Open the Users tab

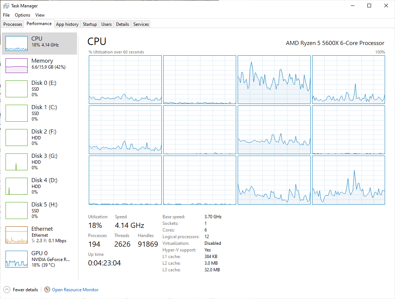pyautogui.click(x=106, y=24)
